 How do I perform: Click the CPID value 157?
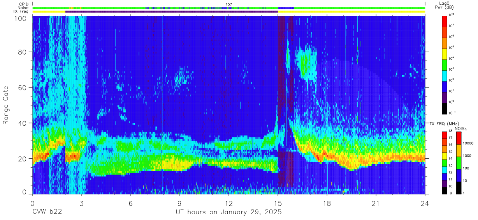click(228, 4)
